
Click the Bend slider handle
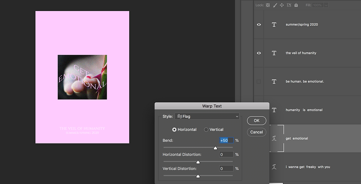pyautogui.click(x=215, y=148)
